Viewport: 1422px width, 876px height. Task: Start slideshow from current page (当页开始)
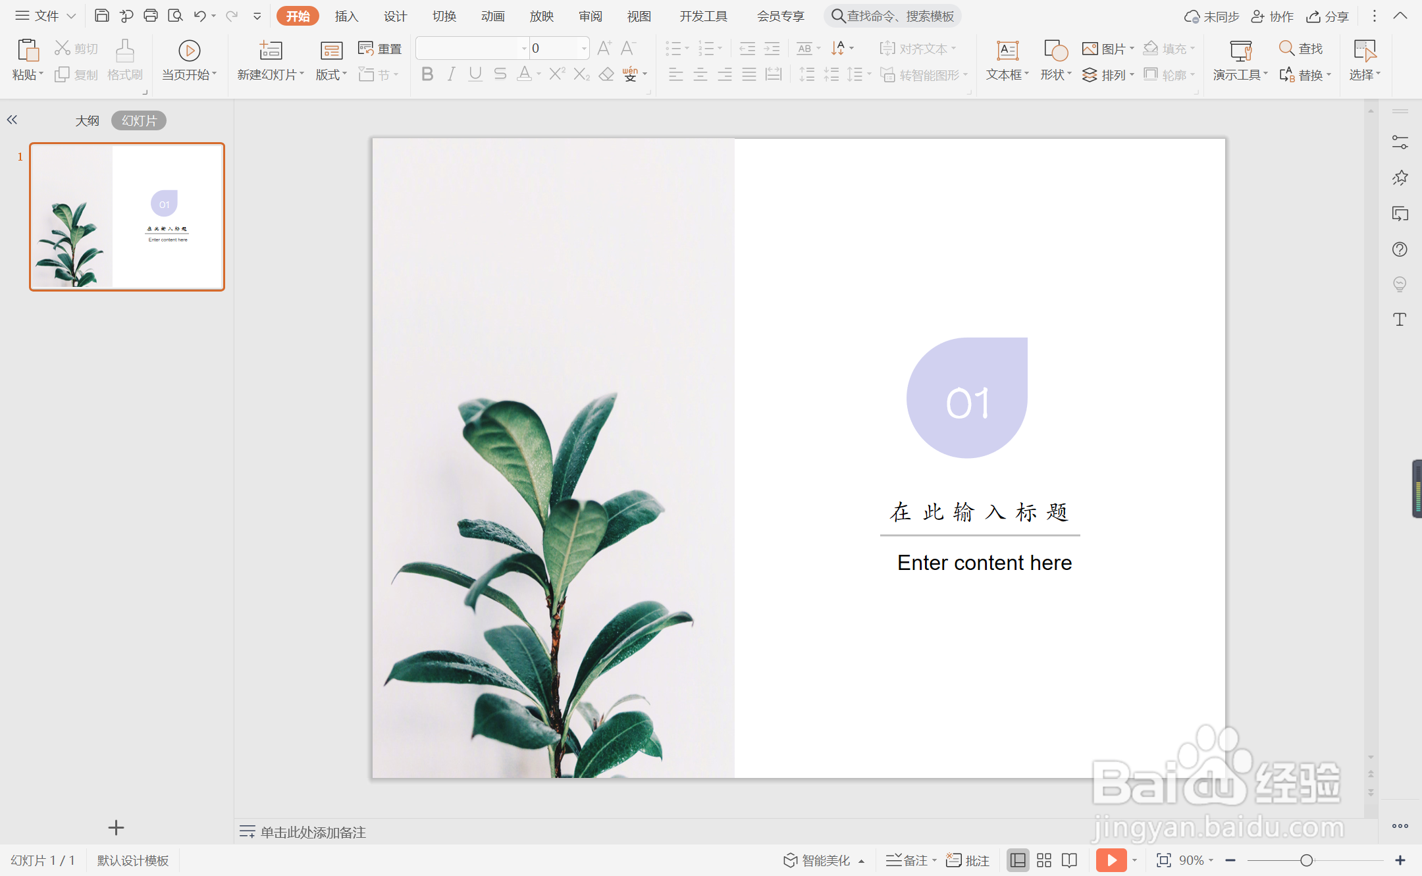(x=189, y=61)
